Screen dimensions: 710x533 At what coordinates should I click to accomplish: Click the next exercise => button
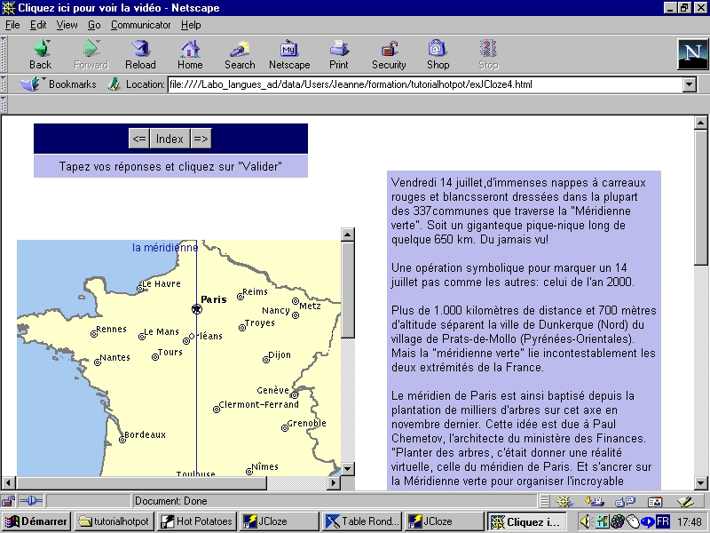[x=201, y=139]
